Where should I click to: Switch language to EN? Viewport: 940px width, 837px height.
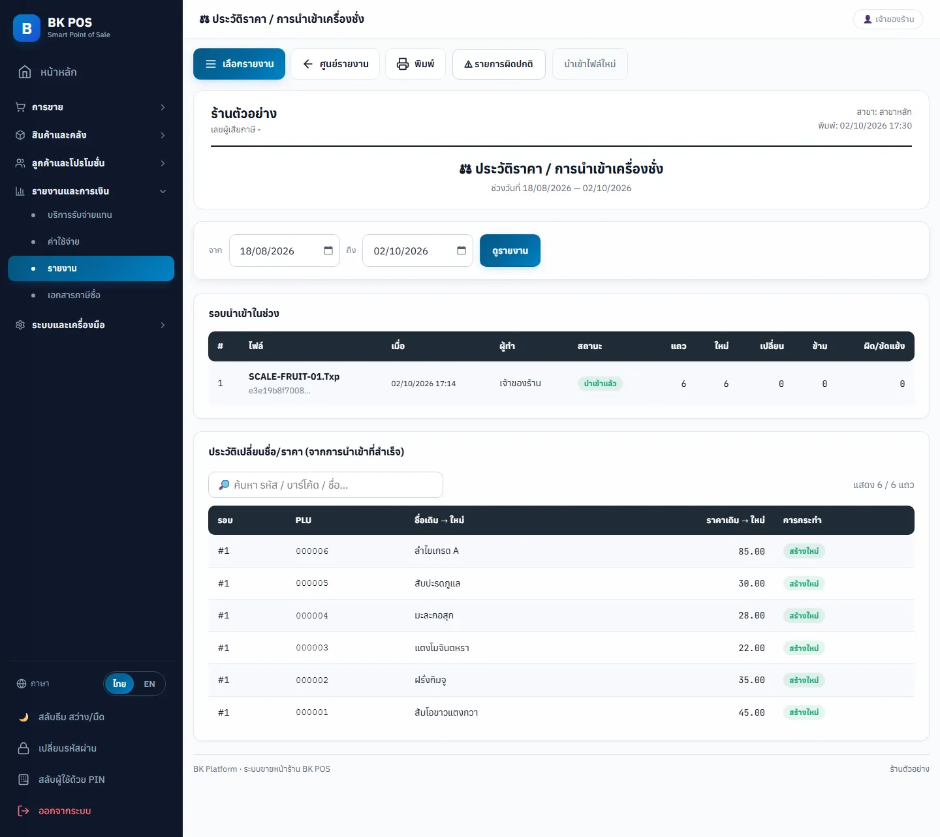point(149,684)
